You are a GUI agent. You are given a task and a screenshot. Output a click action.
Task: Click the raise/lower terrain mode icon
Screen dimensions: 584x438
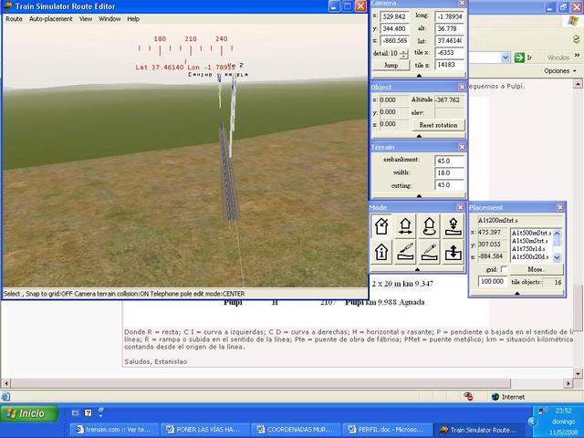point(453,253)
